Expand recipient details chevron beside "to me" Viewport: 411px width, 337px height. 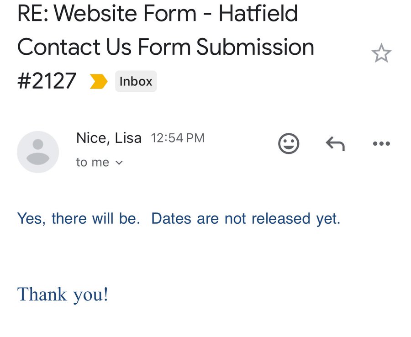pyautogui.click(x=119, y=163)
